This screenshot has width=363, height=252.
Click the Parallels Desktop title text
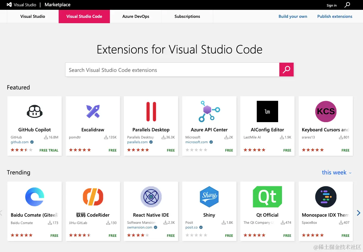coord(151,130)
